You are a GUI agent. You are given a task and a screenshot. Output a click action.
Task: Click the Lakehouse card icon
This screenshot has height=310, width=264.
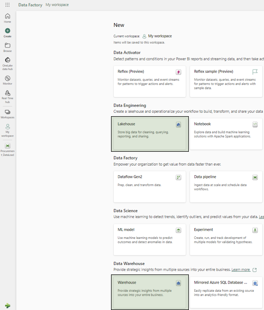pyautogui.click(x=178, y=124)
